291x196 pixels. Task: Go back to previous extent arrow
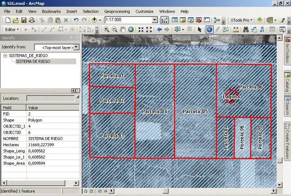(x=159, y=29)
